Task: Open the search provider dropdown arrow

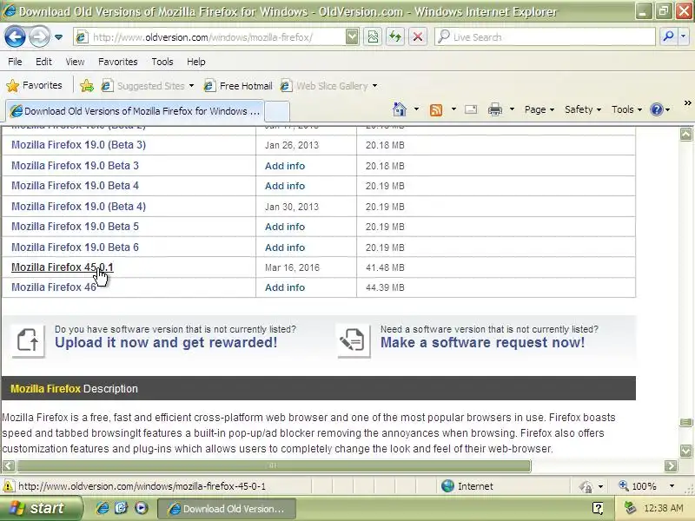Action: 683,36
